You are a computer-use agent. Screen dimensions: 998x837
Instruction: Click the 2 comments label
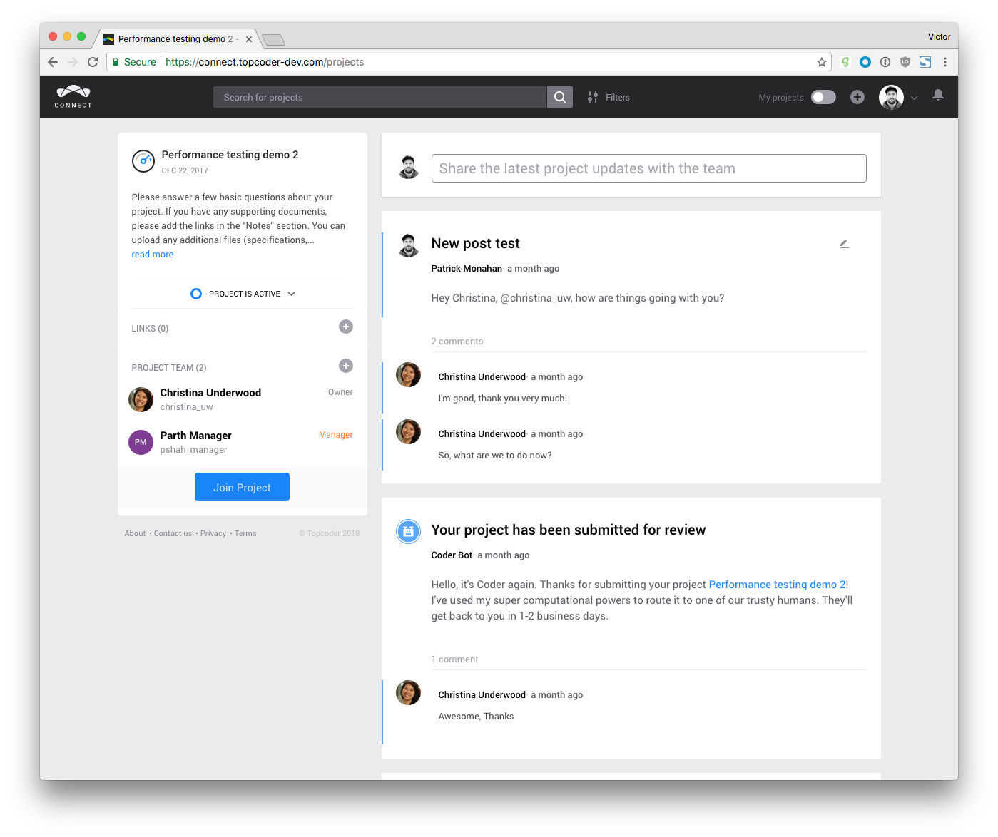coord(457,342)
